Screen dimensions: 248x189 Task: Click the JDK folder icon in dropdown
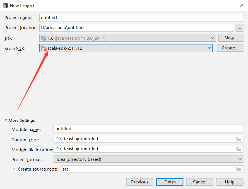click(x=44, y=38)
